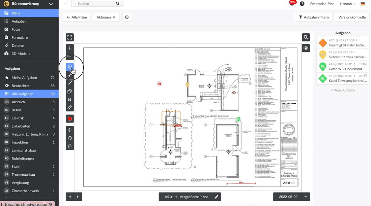Open task #47 Feuchtigkeit in der Aufzu...
The height and width of the screenshot is (206, 371).
[343, 43]
